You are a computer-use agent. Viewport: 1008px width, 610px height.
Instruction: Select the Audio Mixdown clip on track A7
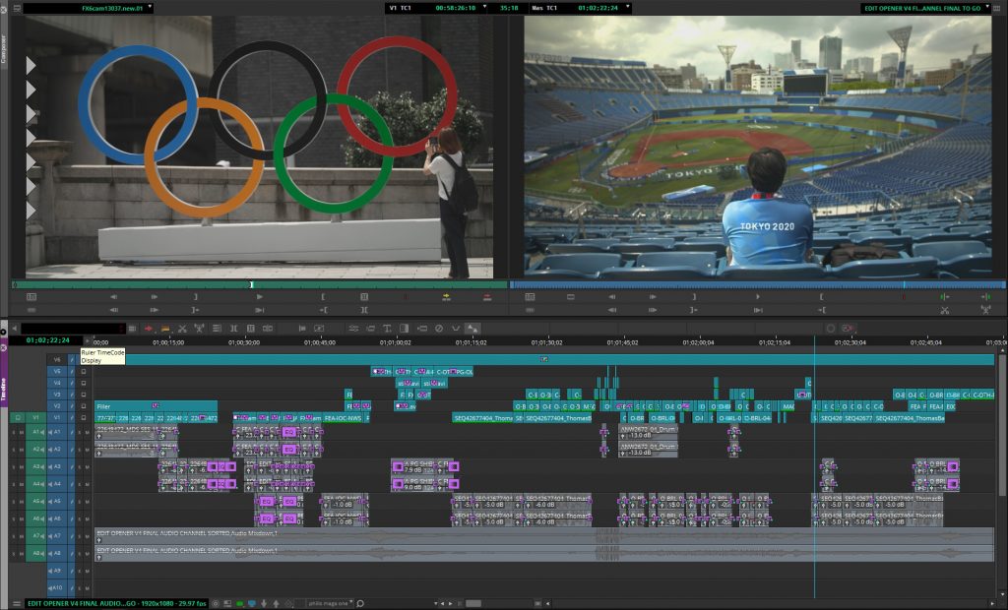[x=544, y=536]
